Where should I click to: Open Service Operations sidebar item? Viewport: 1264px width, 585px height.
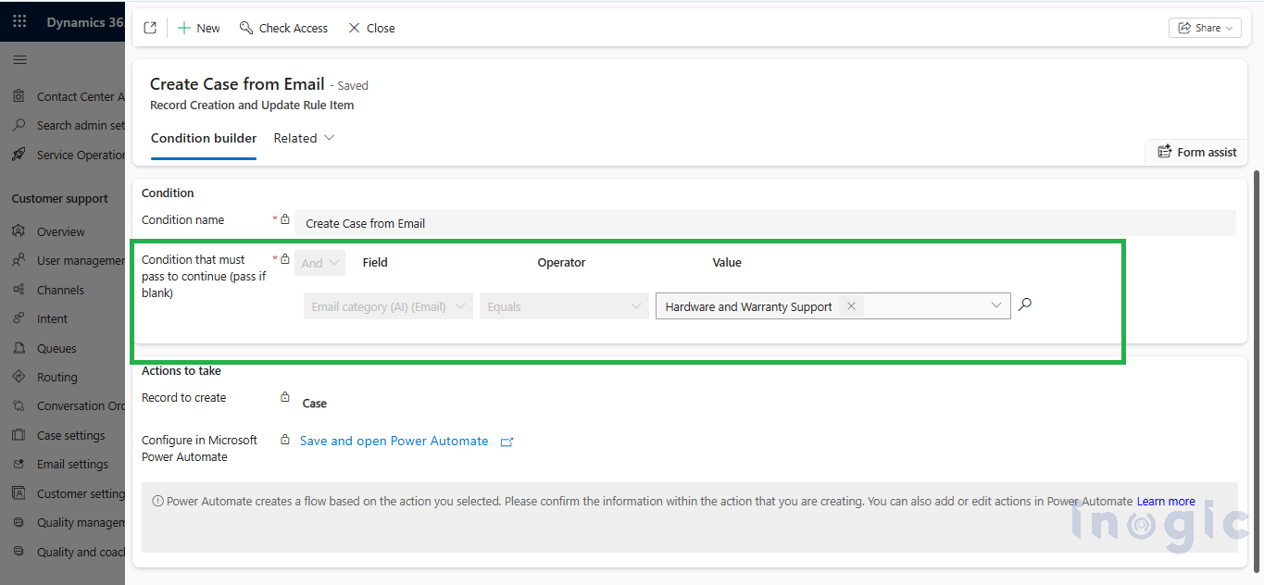(67, 155)
